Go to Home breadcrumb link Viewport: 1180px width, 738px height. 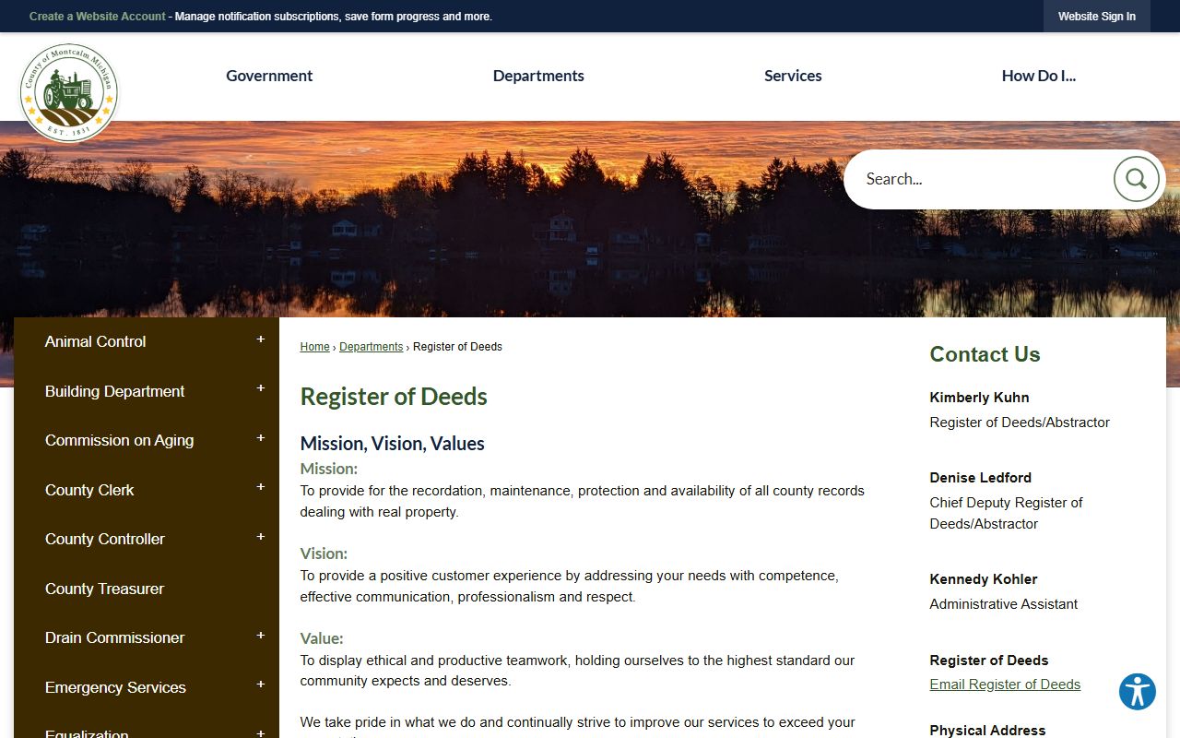pyautogui.click(x=314, y=347)
